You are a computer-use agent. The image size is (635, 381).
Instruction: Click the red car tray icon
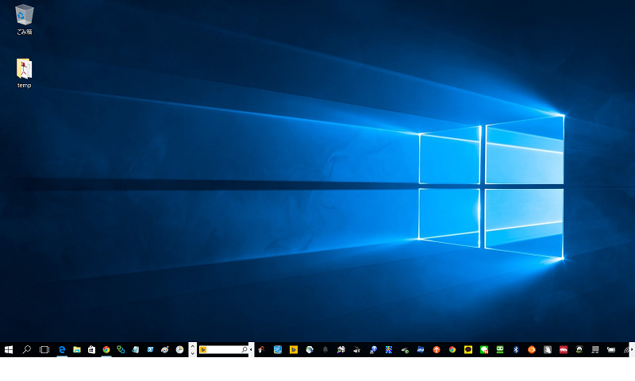click(x=564, y=349)
